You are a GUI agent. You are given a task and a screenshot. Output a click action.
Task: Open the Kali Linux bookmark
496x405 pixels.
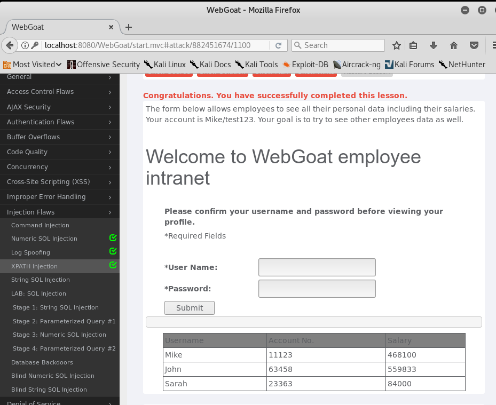point(164,65)
